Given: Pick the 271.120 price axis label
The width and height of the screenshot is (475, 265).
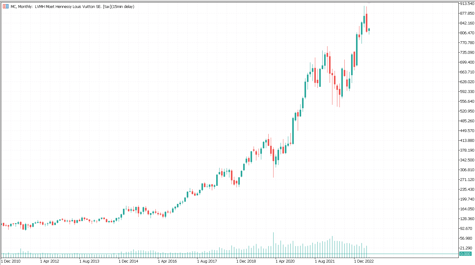Looking at the screenshot, I should (467, 179).
